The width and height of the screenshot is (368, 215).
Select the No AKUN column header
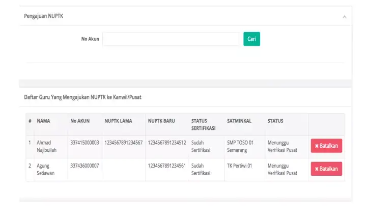(80, 121)
